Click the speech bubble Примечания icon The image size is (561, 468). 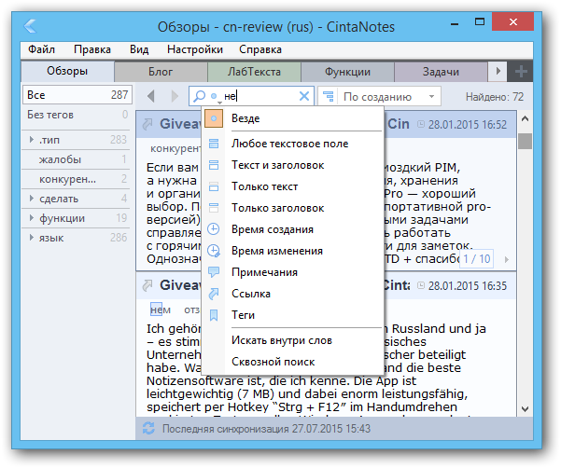click(x=214, y=272)
